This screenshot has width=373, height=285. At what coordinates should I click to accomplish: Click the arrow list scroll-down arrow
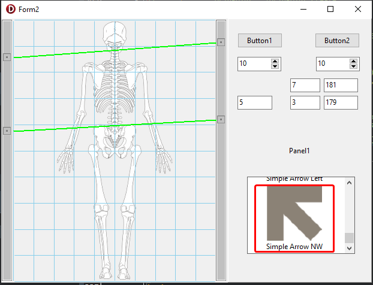349,248
